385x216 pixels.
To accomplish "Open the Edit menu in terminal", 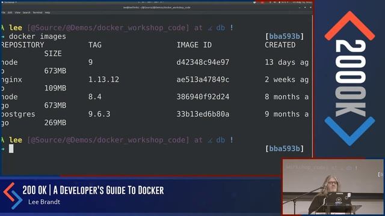I will tap(10, 13).
